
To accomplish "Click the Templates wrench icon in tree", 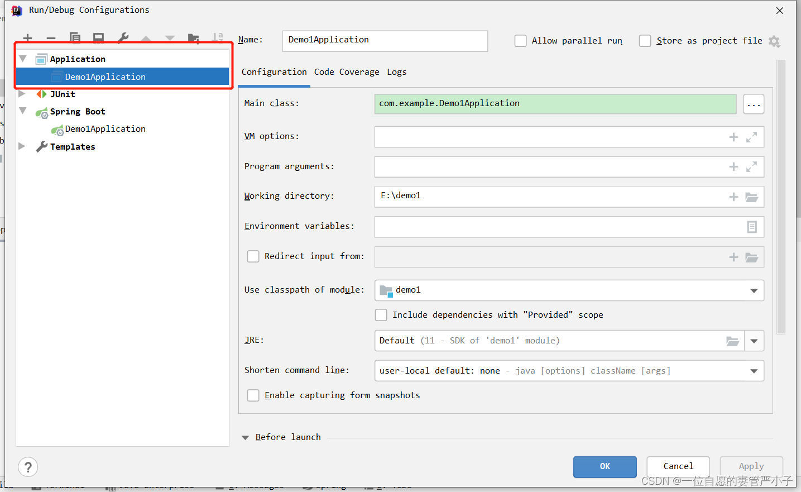I will [41, 146].
